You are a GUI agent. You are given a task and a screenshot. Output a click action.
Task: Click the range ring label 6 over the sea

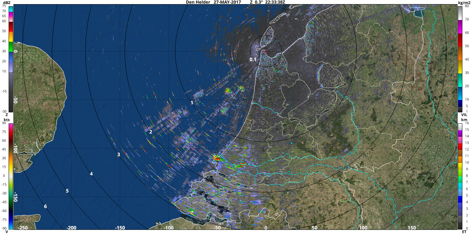(x=45, y=206)
